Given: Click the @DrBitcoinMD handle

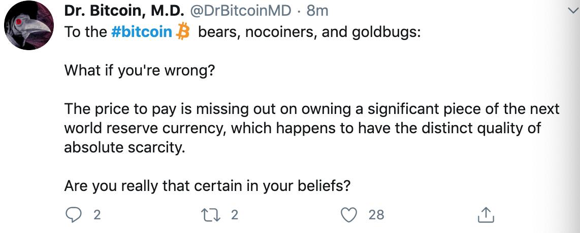Looking at the screenshot, I should coord(241,10).
